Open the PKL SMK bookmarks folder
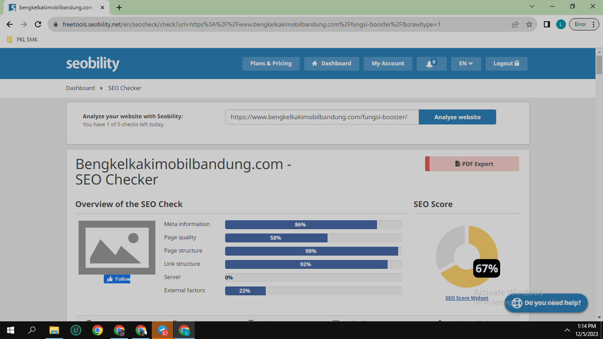This screenshot has height=339, width=603. (x=23, y=40)
